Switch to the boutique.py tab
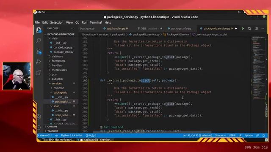This screenshot has height=152, width=271. click(87, 29)
